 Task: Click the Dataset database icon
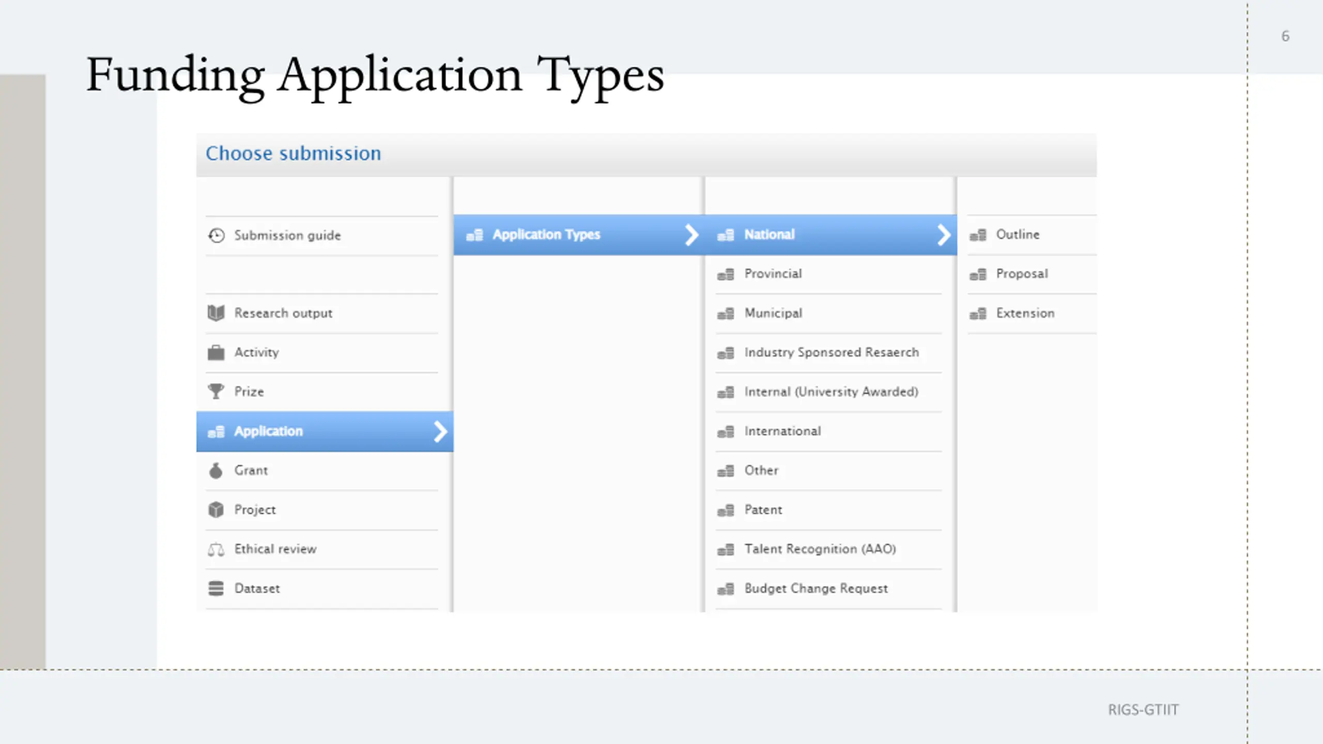point(216,588)
